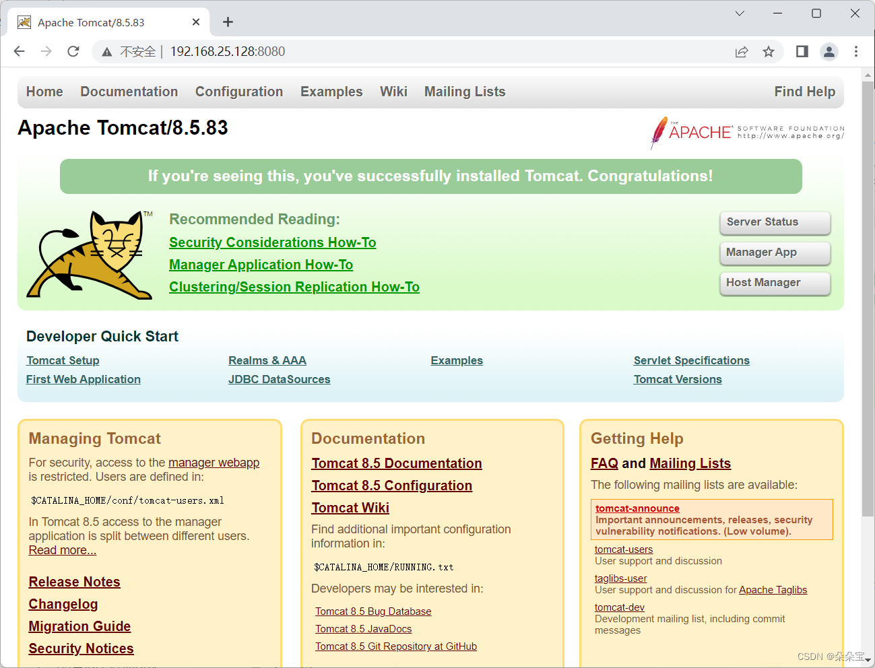Image resolution: width=875 pixels, height=668 pixels.
Task: Open the Manager App button
Action: (x=775, y=253)
